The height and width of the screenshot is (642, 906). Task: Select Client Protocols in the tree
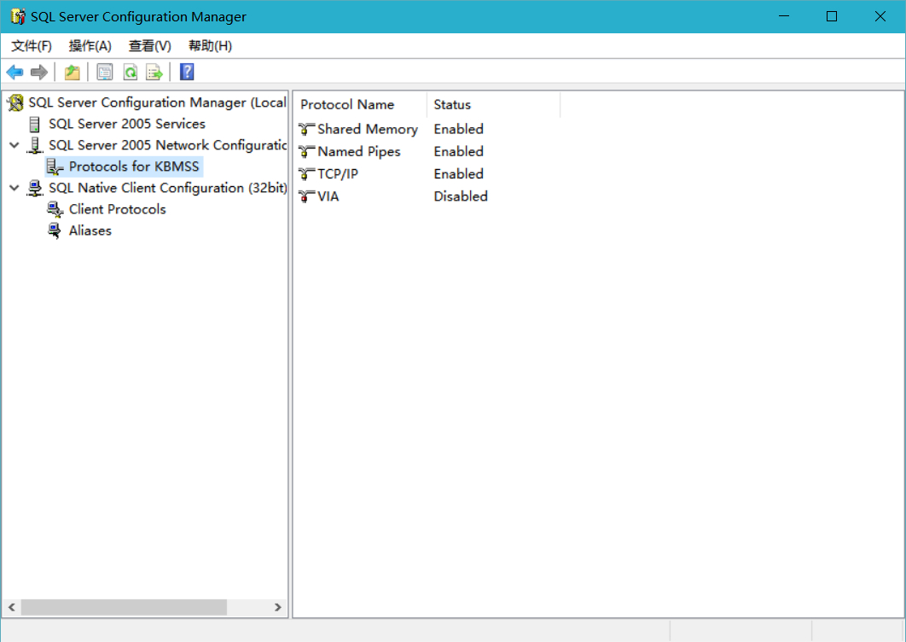(117, 209)
